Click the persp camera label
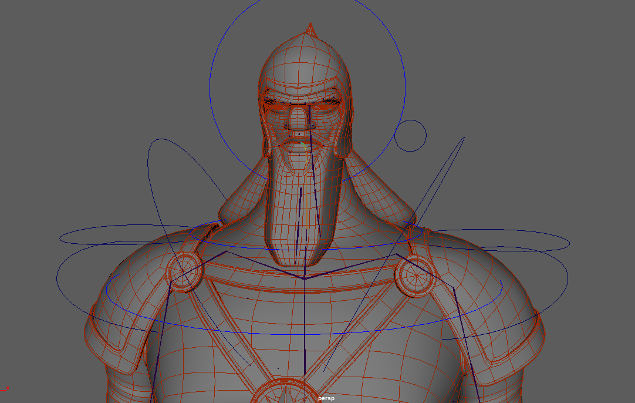This screenshot has height=403, width=635. pyautogui.click(x=326, y=398)
